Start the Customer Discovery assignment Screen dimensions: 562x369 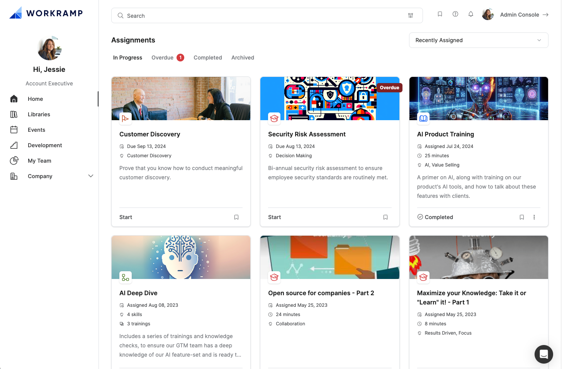point(125,217)
